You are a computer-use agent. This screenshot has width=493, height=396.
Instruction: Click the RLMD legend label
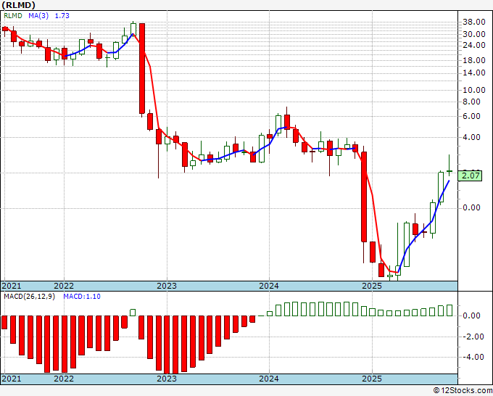(x=13, y=16)
